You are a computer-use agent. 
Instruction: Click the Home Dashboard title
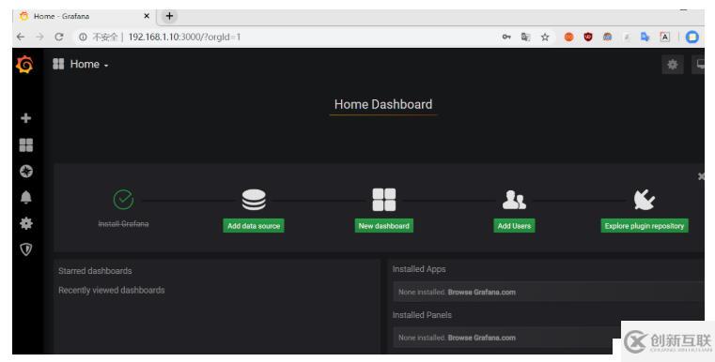pos(383,104)
